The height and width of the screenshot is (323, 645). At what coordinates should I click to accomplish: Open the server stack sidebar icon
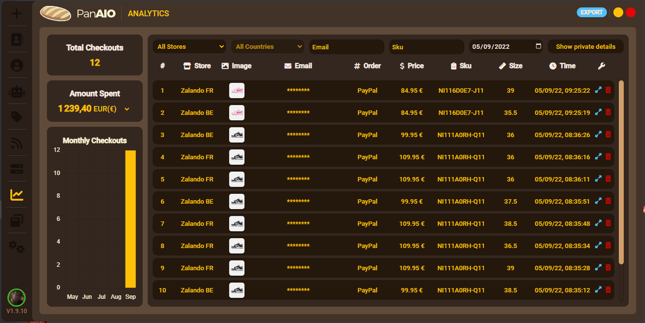(17, 169)
